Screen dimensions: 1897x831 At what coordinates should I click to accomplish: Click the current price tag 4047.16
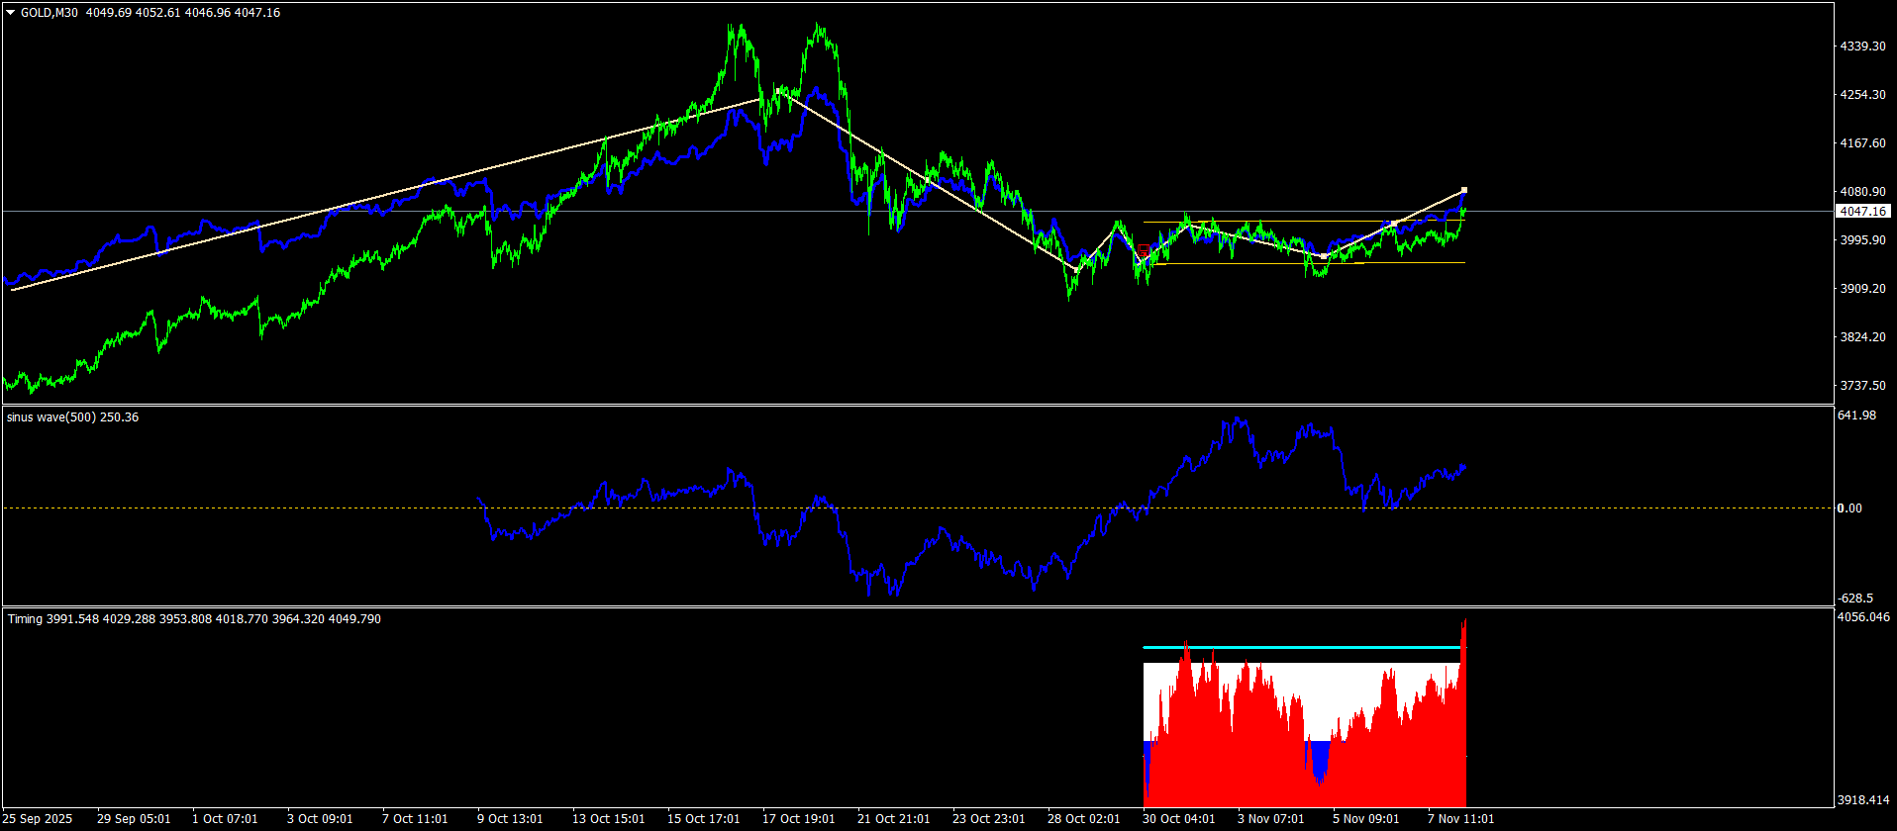(1862, 211)
